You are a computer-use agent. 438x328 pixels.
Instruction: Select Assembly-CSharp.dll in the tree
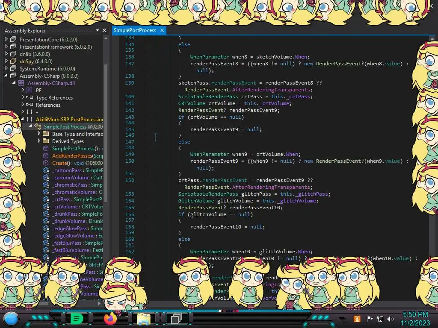point(51,83)
